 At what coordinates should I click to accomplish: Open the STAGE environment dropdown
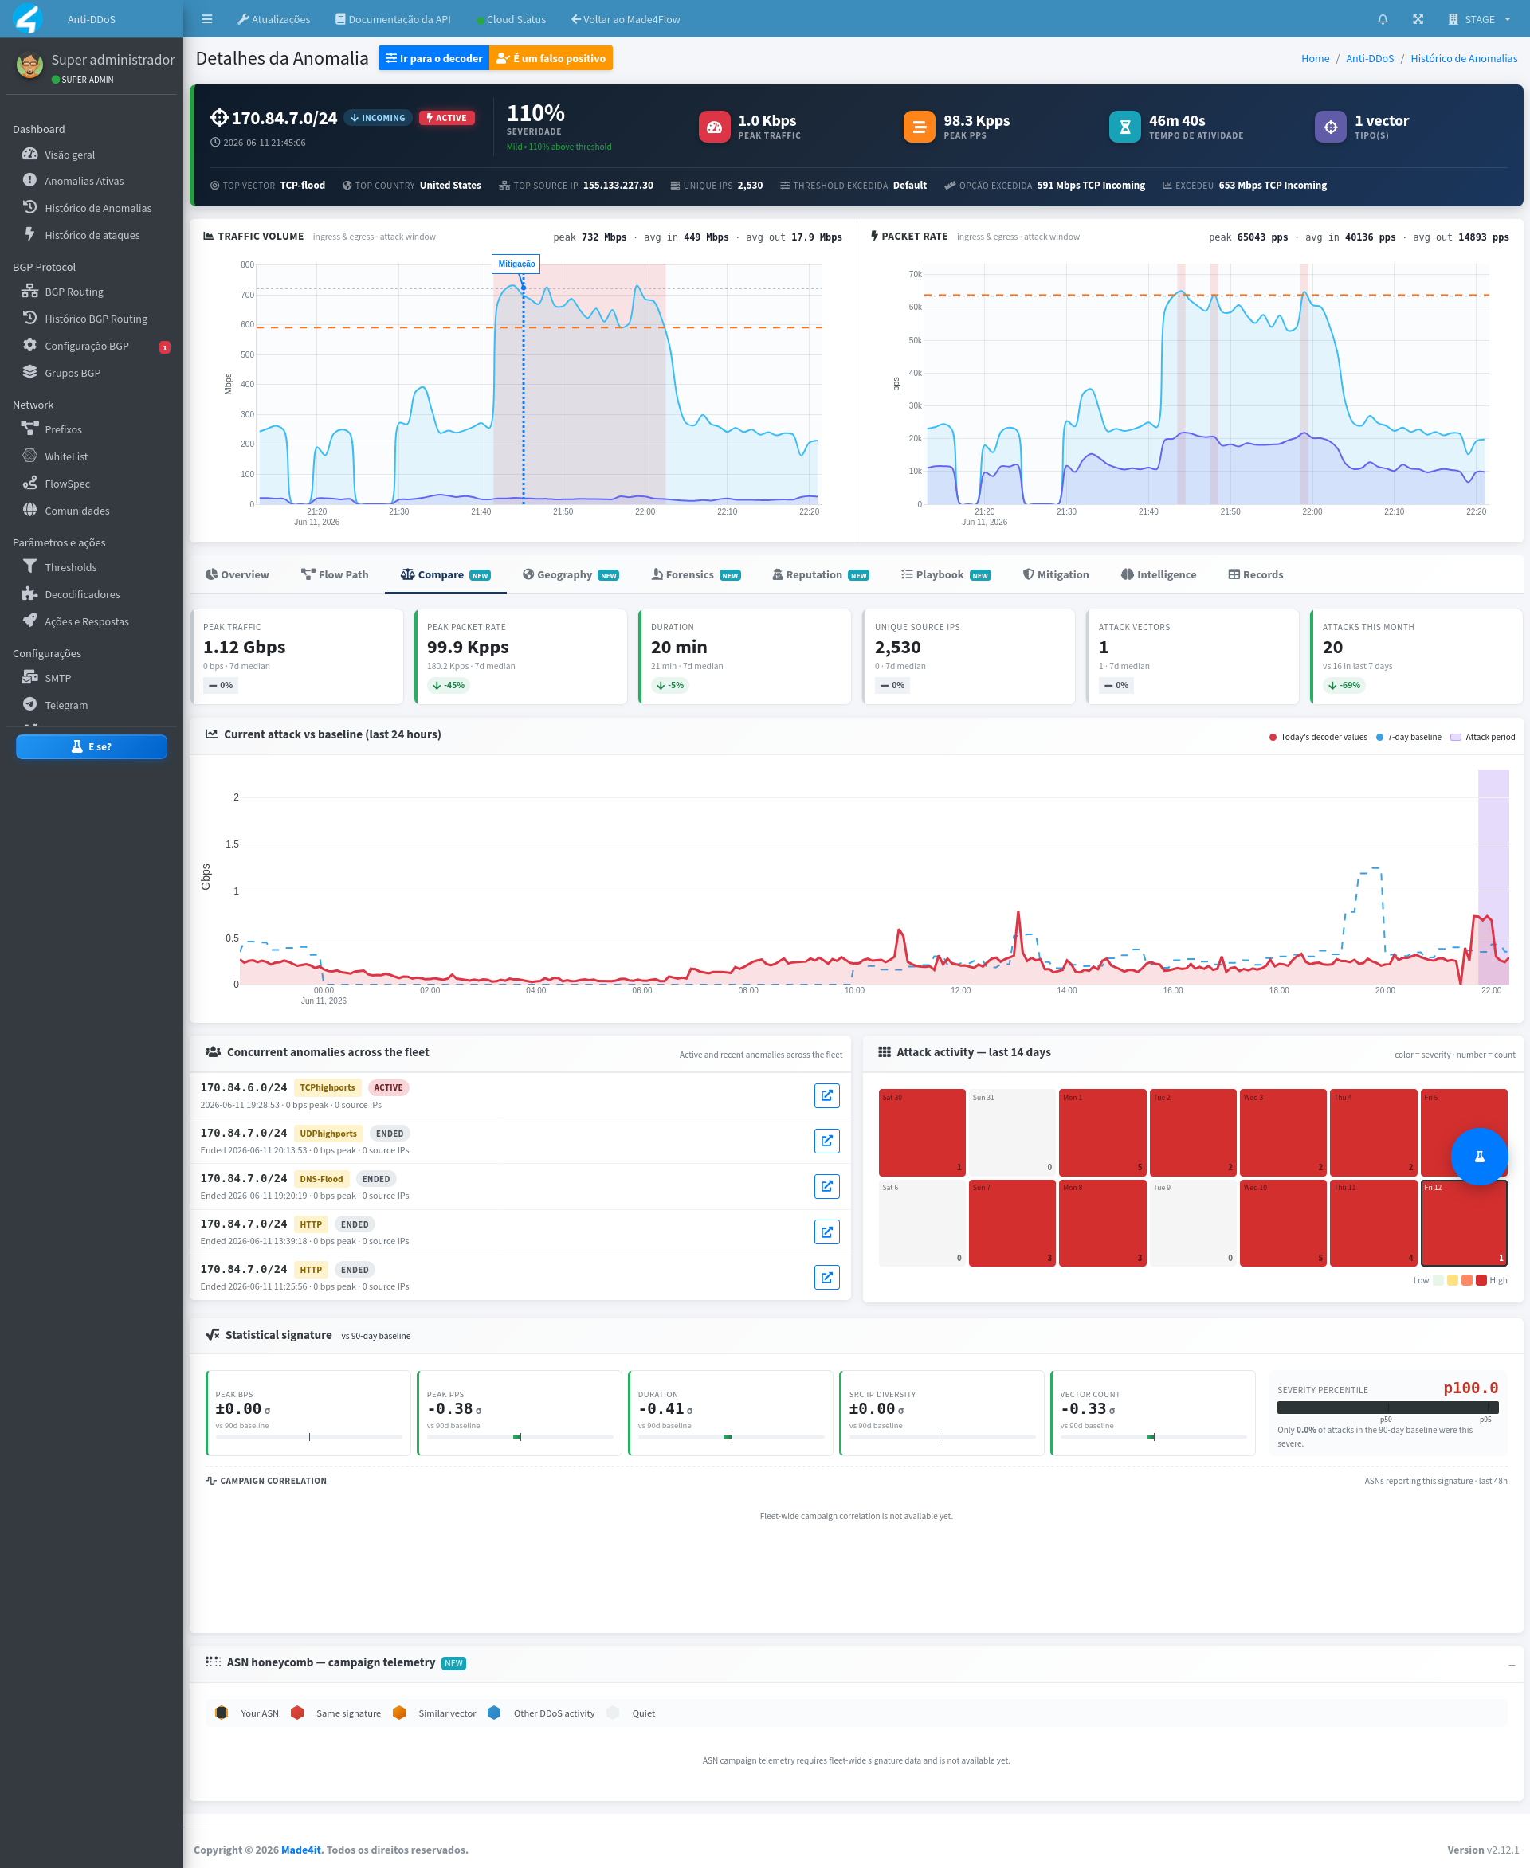pos(1478,19)
